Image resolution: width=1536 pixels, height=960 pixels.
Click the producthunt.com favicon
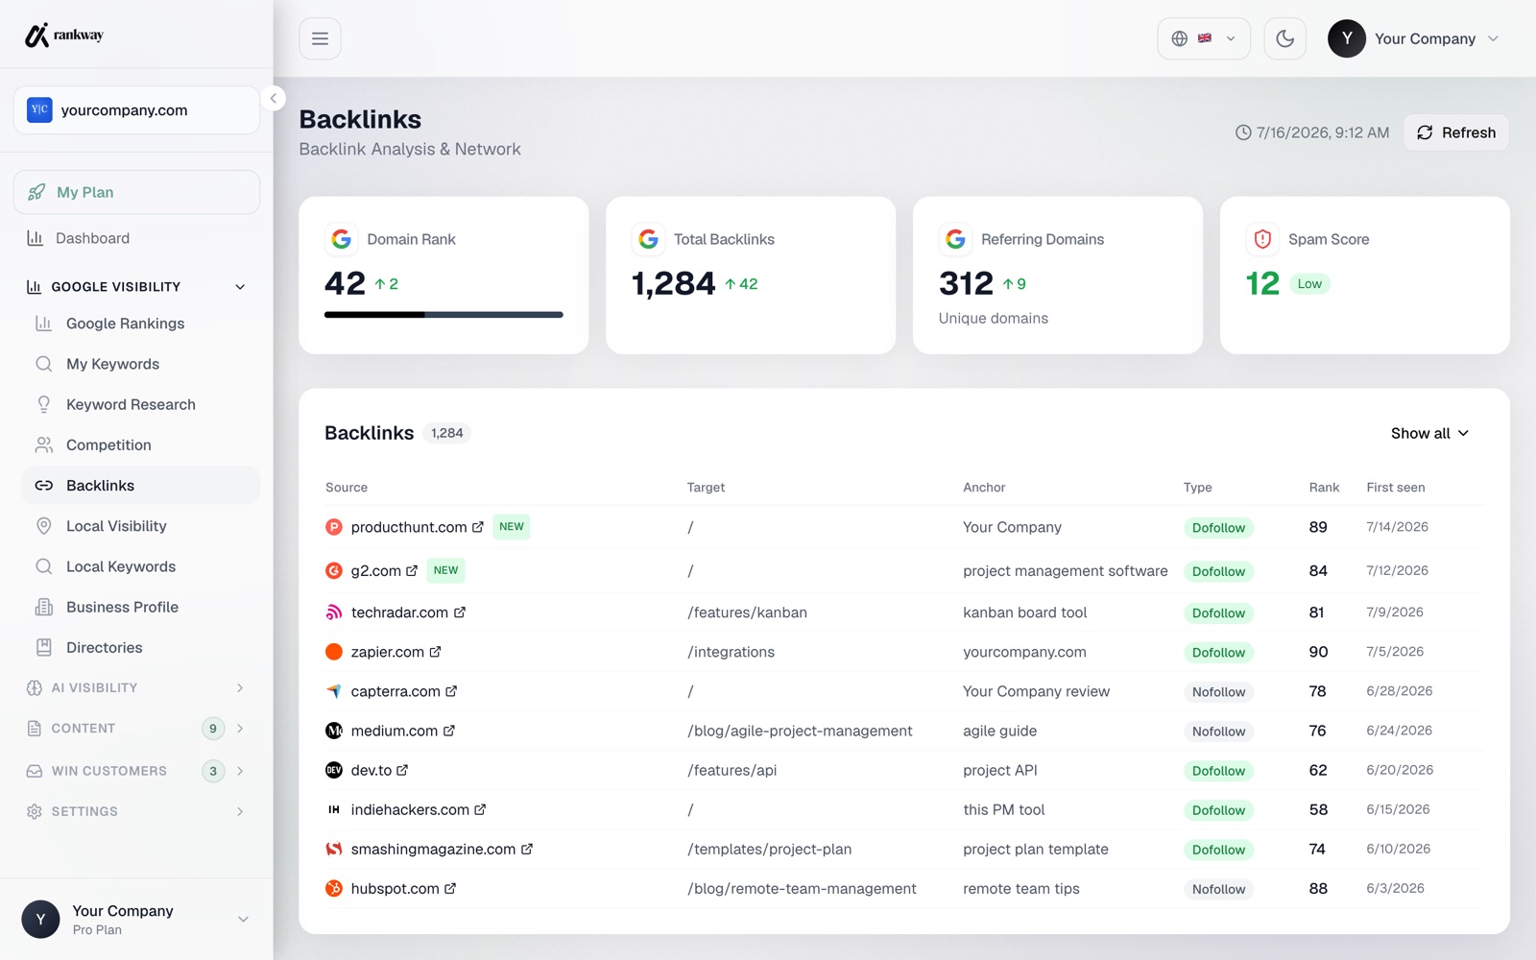point(333,527)
